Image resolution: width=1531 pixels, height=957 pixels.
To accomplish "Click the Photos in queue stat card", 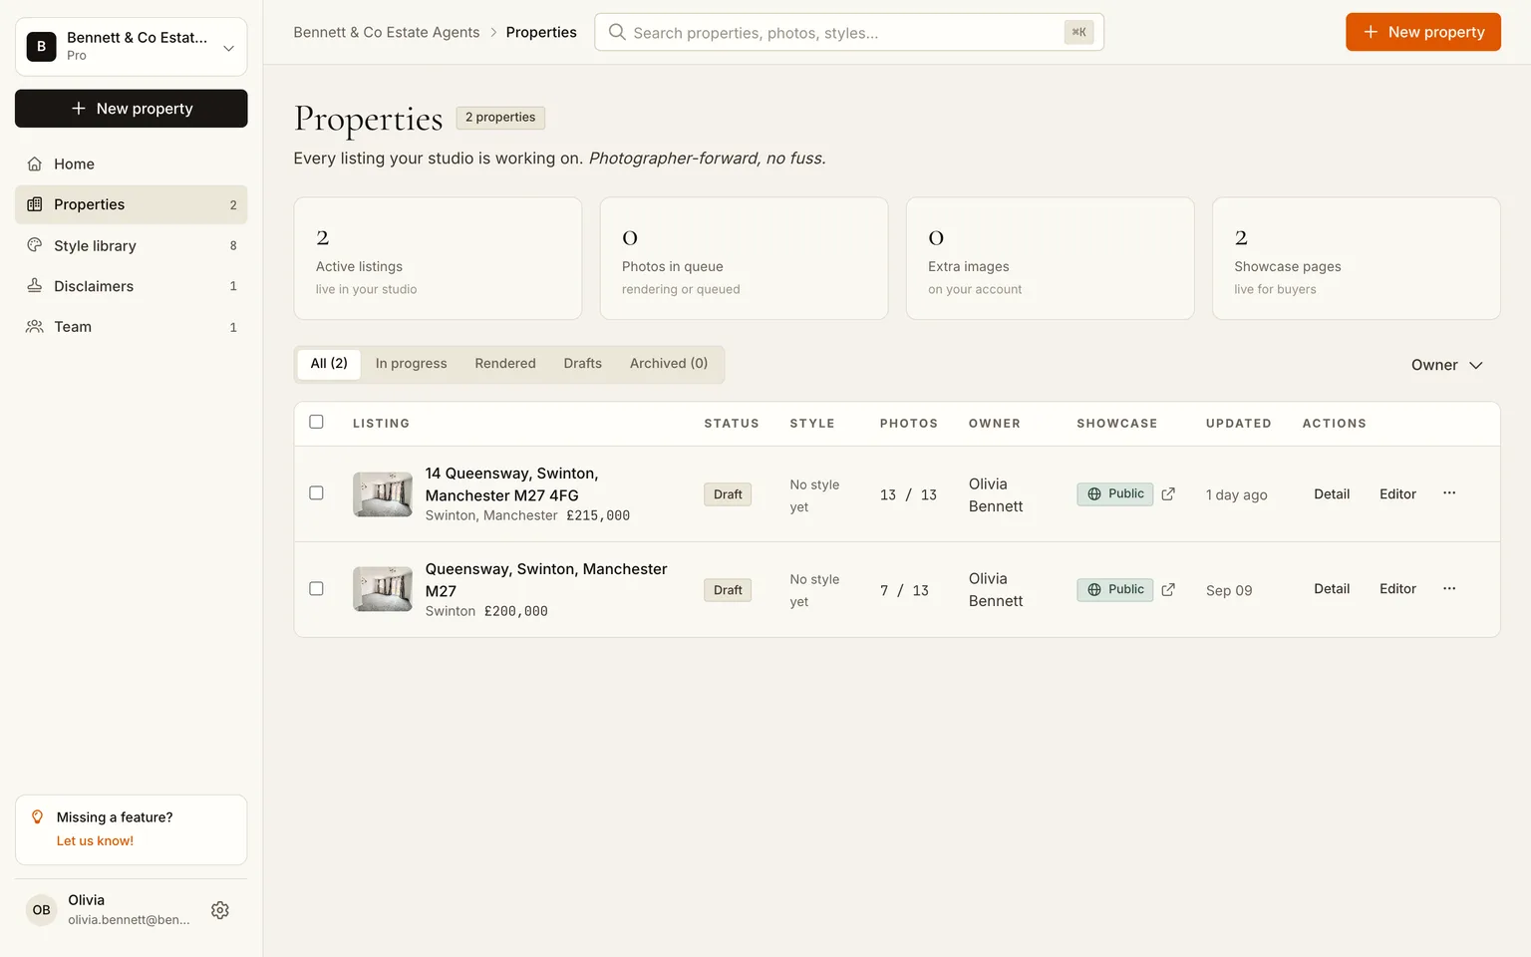I will pyautogui.click(x=744, y=258).
